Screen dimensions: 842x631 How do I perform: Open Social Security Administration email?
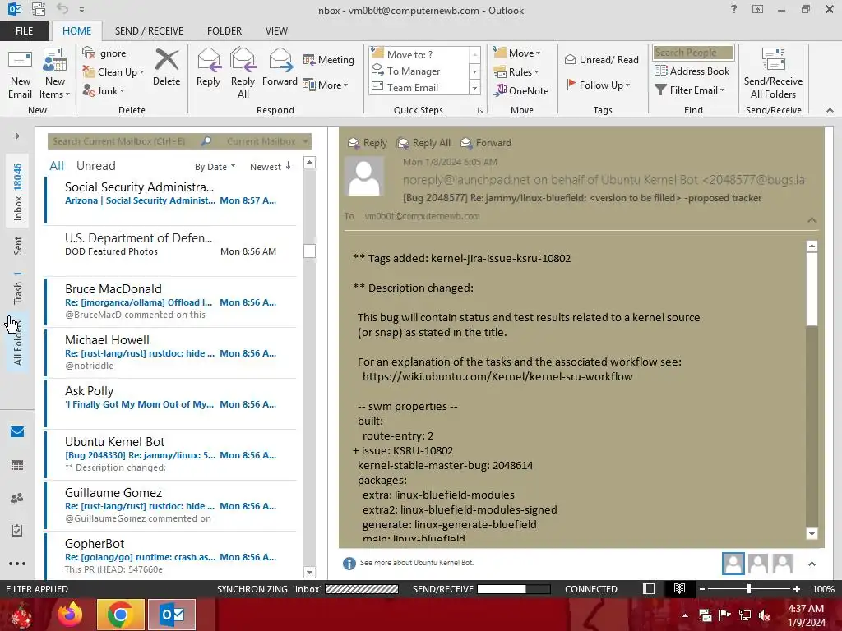coord(171,200)
